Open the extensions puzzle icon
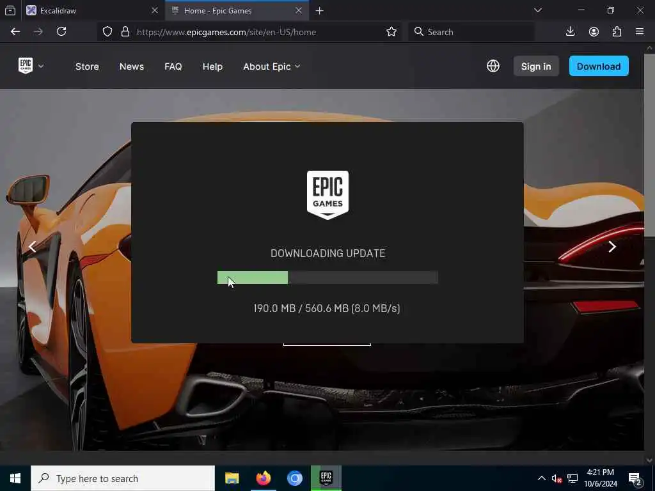 (x=617, y=32)
